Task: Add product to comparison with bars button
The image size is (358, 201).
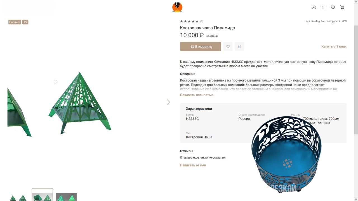Action: point(239,47)
